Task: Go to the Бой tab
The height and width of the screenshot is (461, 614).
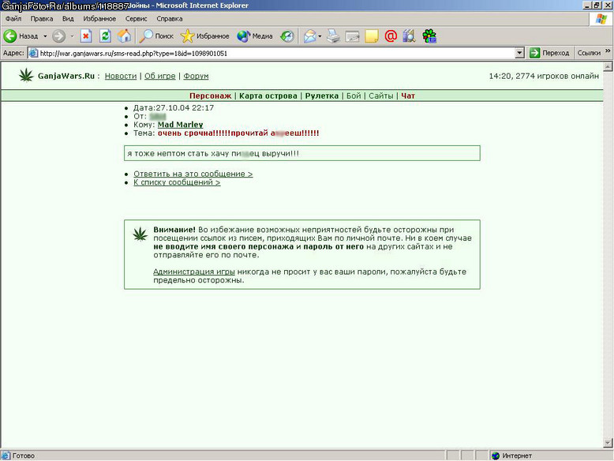Action: click(x=354, y=96)
